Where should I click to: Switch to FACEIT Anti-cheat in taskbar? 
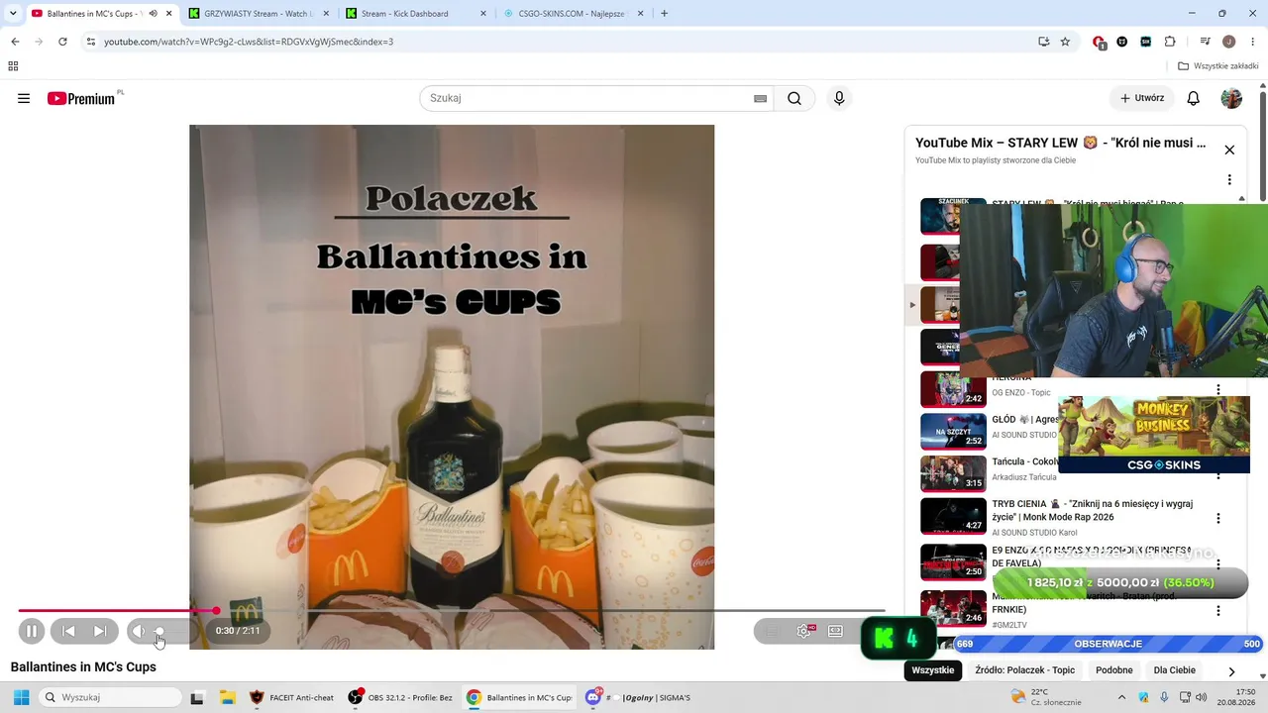click(292, 697)
